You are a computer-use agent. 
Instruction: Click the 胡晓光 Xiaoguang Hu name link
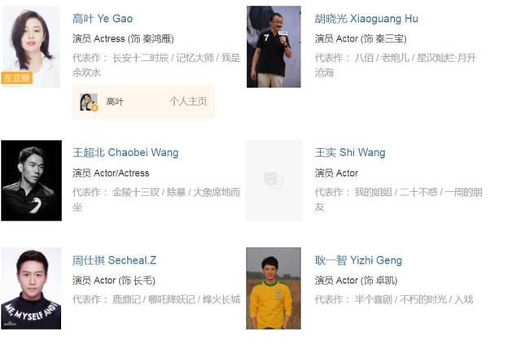[x=366, y=19]
